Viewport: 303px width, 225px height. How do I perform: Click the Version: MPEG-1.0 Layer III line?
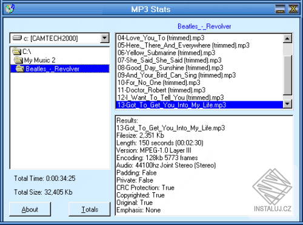154,150
